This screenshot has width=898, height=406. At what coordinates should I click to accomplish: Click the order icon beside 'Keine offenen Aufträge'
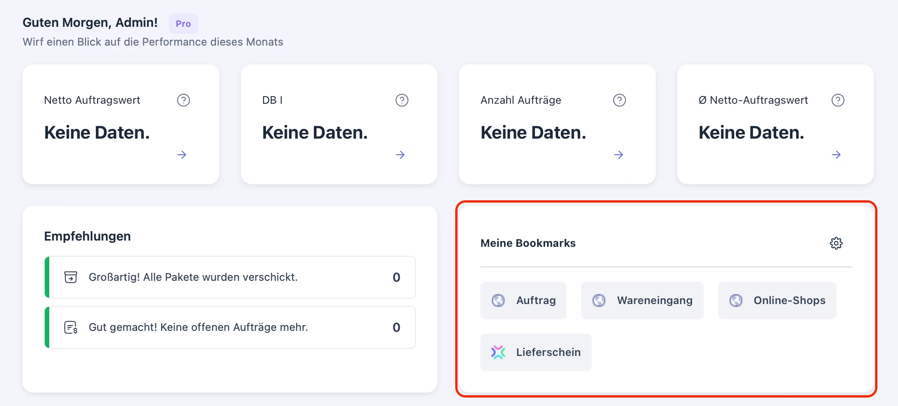71,327
